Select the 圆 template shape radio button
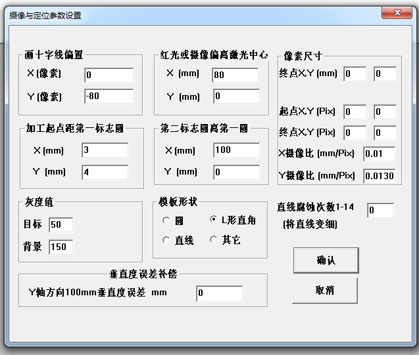 click(166, 220)
